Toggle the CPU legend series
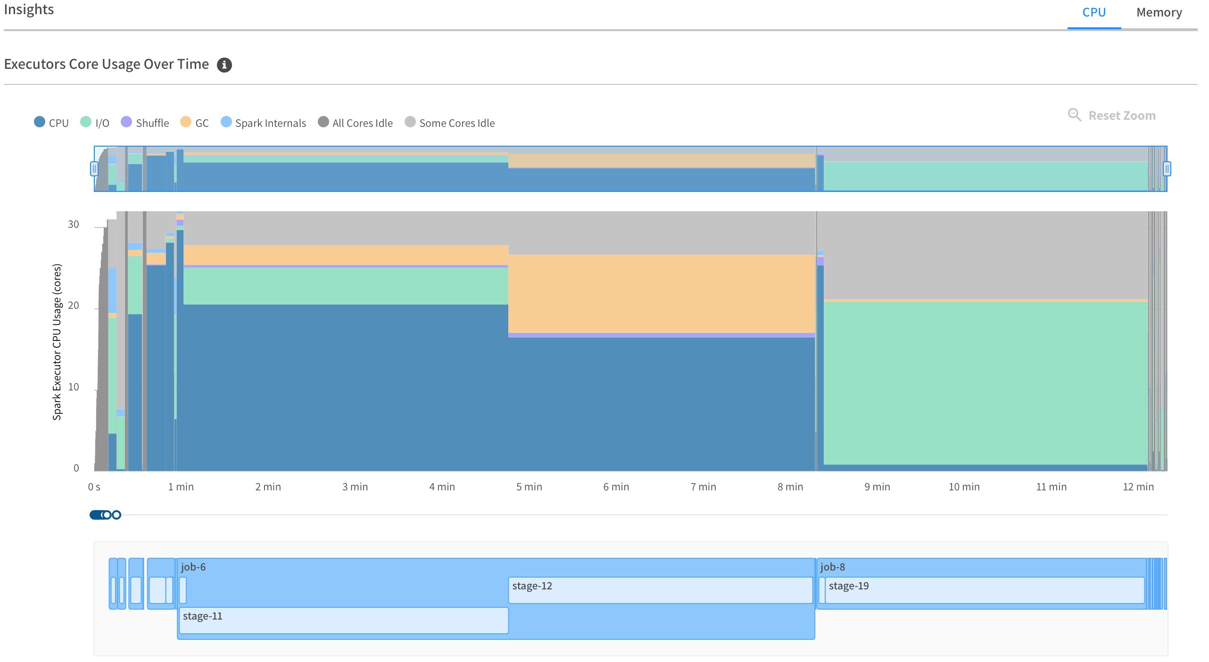 point(40,122)
